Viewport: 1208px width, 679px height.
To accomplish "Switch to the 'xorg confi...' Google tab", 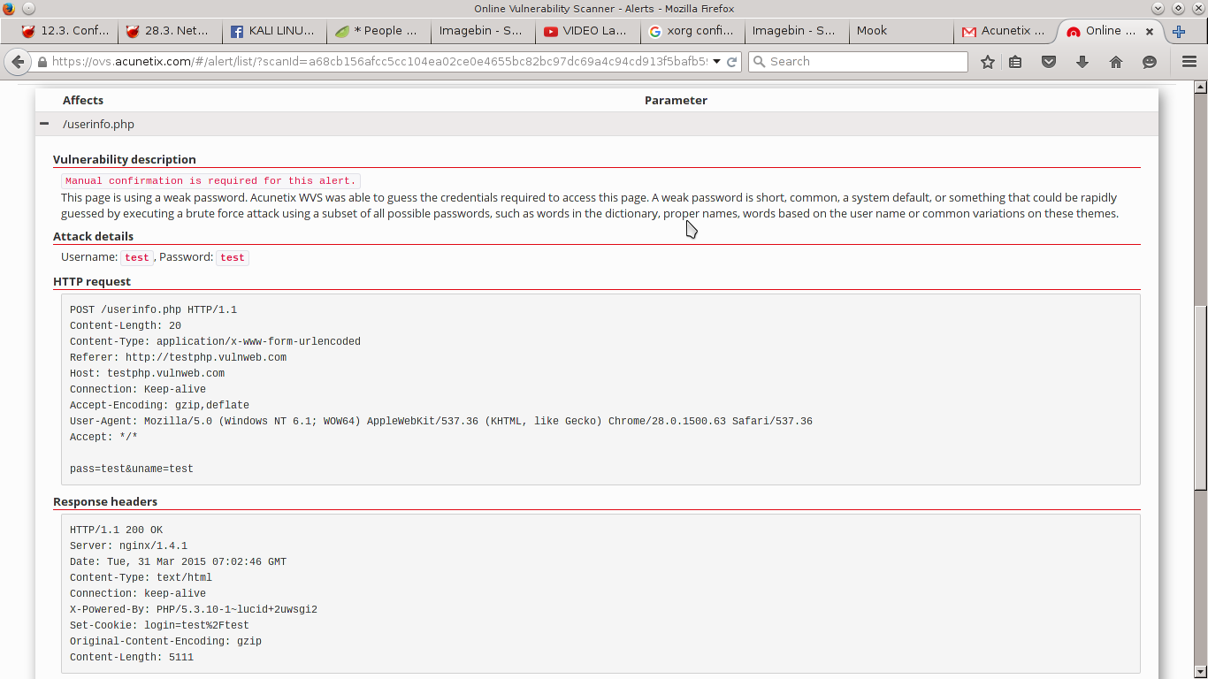I will (692, 31).
